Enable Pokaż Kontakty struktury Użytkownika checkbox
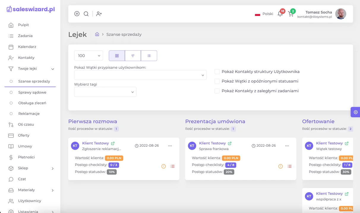 [x=217, y=72]
